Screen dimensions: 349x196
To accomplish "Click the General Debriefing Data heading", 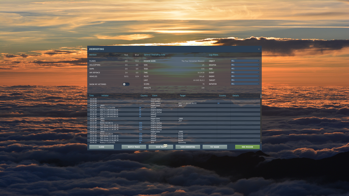I will [155, 55].
